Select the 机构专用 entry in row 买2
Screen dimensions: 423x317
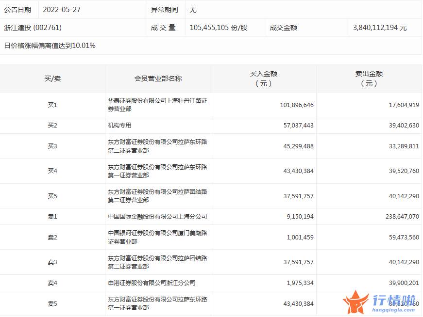[x=119, y=126]
